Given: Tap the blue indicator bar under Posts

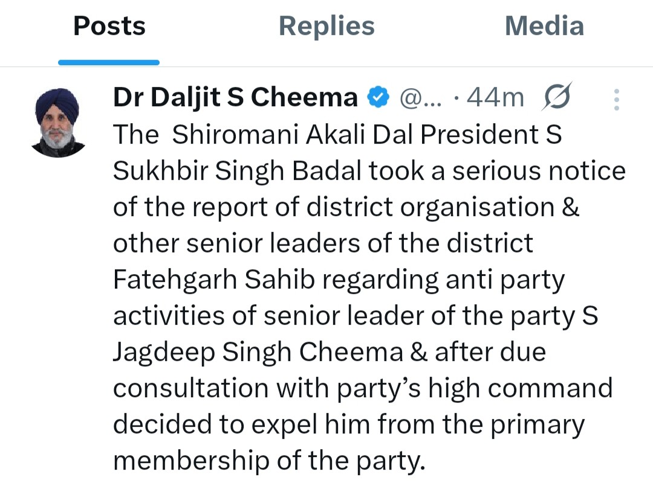Looking at the screenshot, I should [109, 62].
